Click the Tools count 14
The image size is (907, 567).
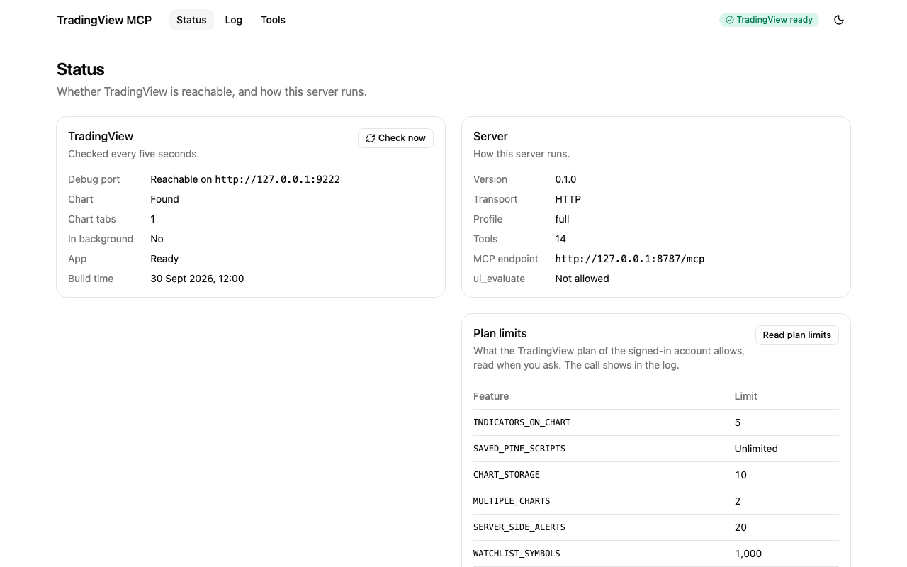tap(560, 239)
